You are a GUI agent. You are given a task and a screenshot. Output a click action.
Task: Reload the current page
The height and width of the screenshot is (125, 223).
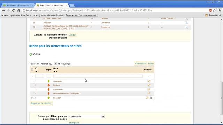tap(13, 10)
